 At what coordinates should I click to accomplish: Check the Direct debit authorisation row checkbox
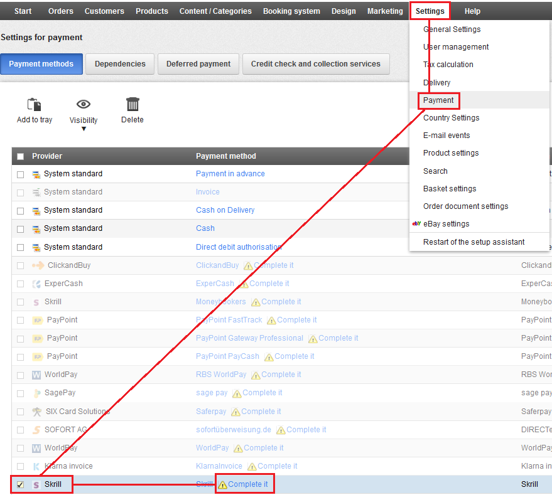click(x=21, y=247)
